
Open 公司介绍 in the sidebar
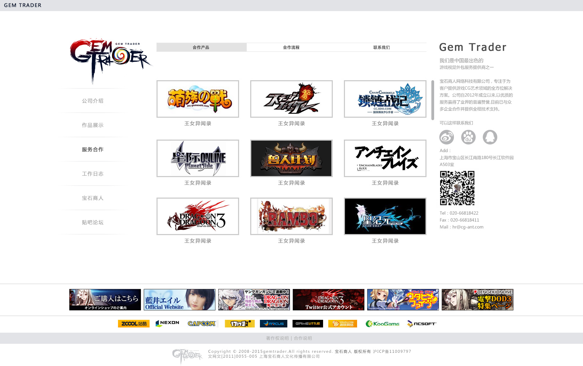[93, 101]
